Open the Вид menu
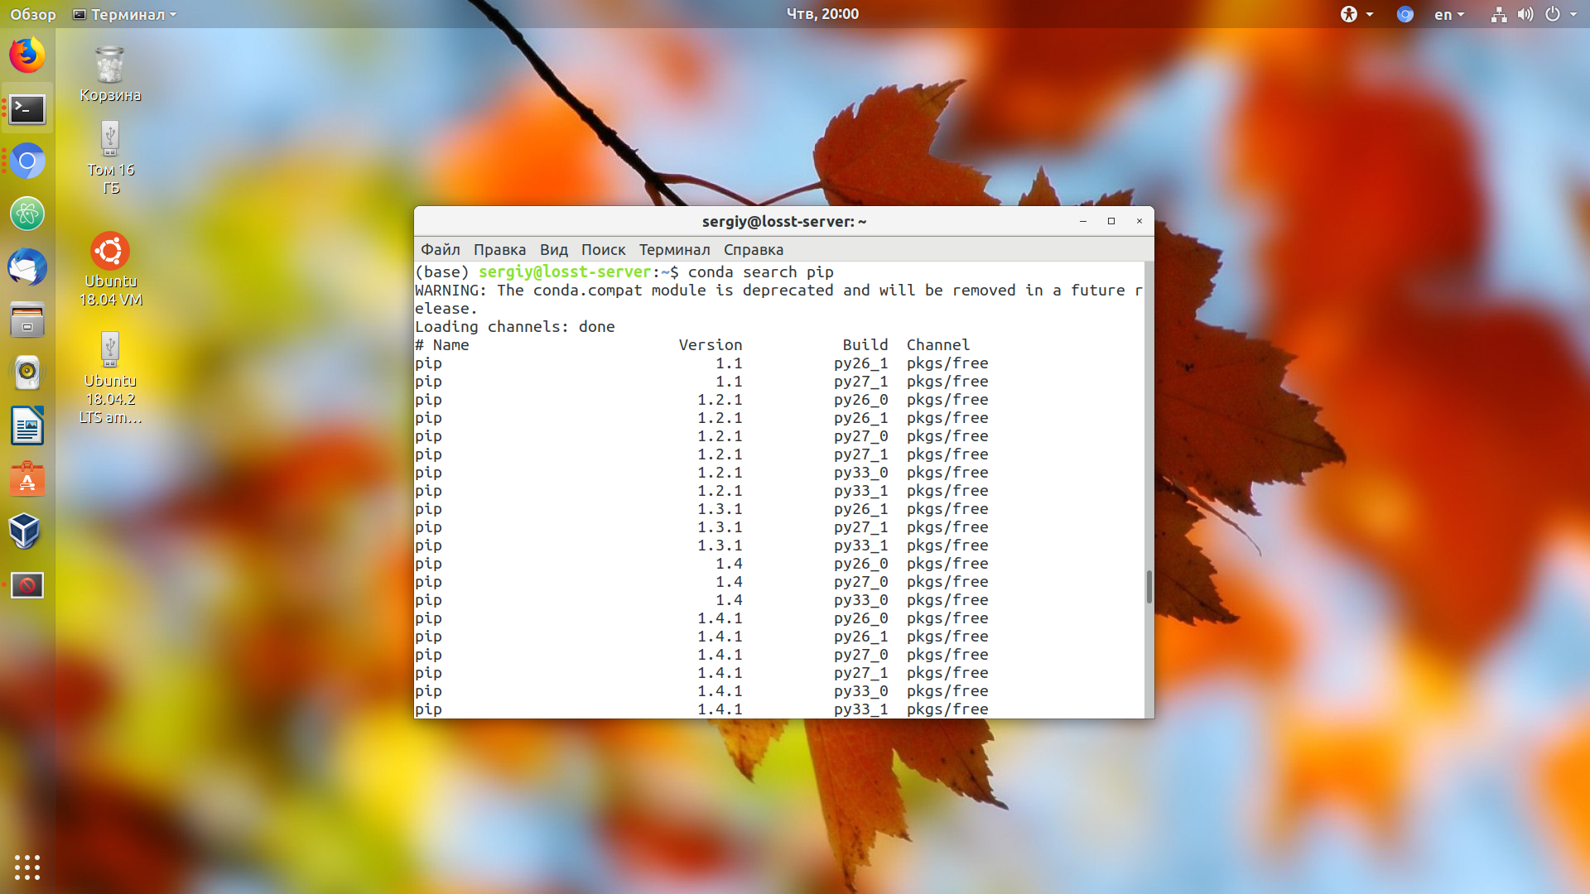1590x894 pixels. point(554,249)
